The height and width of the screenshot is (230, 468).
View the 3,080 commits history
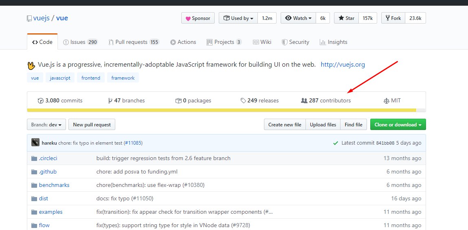(x=60, y=100)
